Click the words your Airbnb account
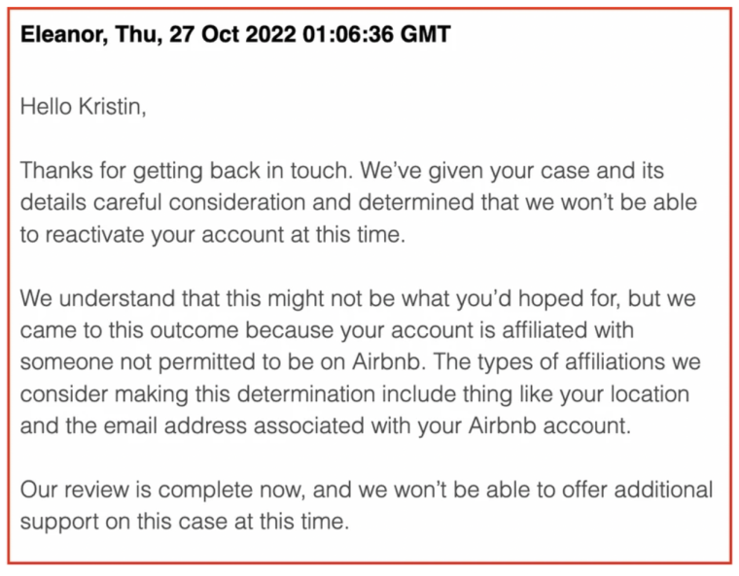 524,425
